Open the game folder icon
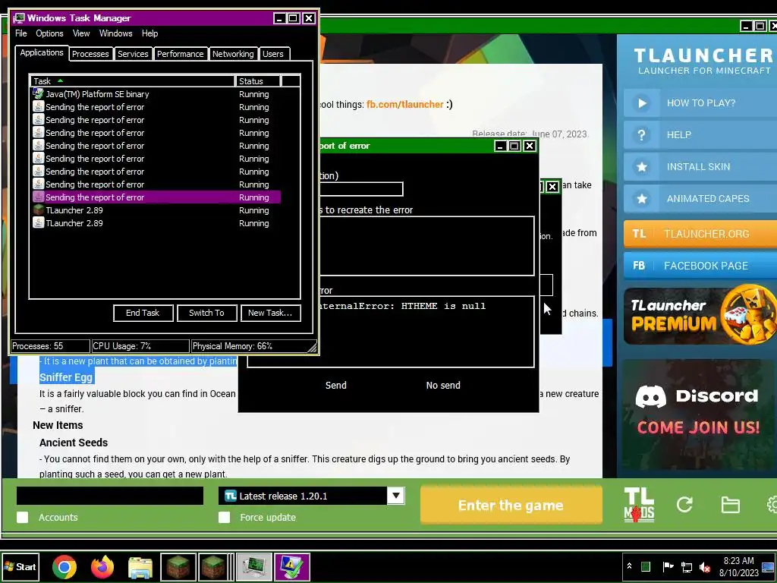 coord(730,505)
